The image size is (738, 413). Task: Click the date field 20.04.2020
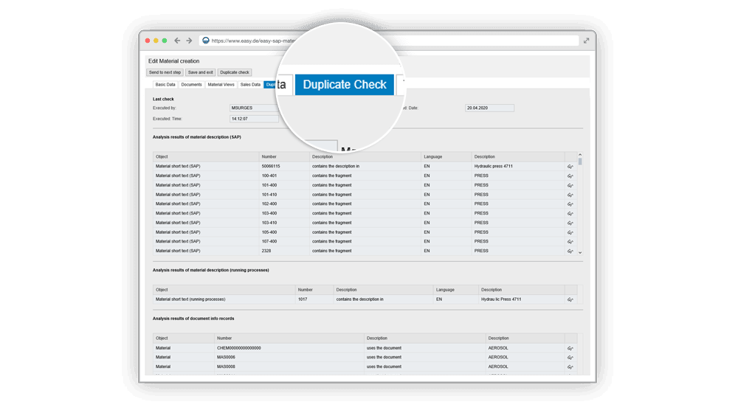(489, 108)
